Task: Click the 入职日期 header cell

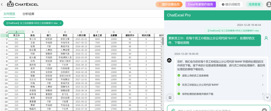Action: 81,36
